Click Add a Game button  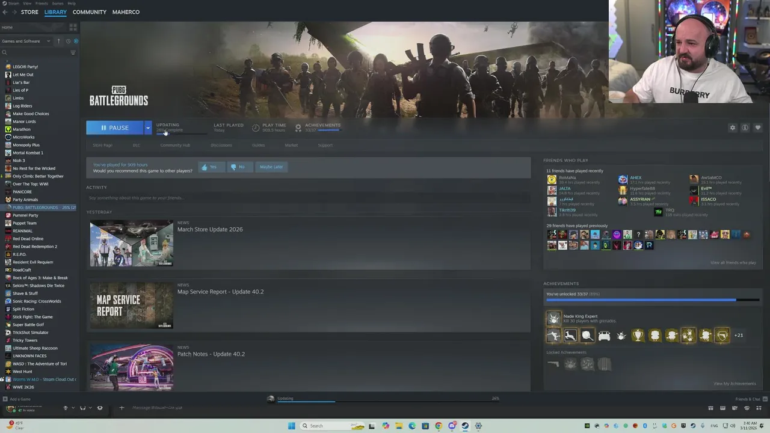click(x=16, y=399)
